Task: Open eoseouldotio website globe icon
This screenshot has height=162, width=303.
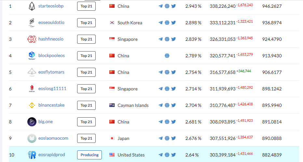Action: 167,23
